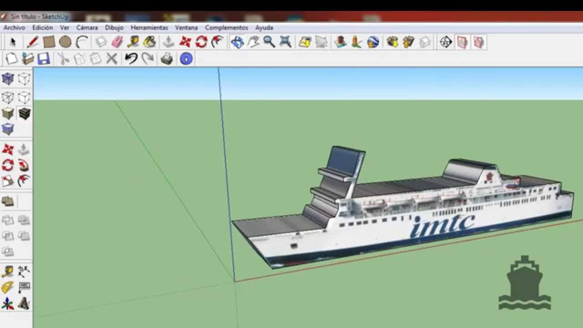Pick the Tape Measure tool in top toolbar
The image size is (583, 328).
coord(133,42)
